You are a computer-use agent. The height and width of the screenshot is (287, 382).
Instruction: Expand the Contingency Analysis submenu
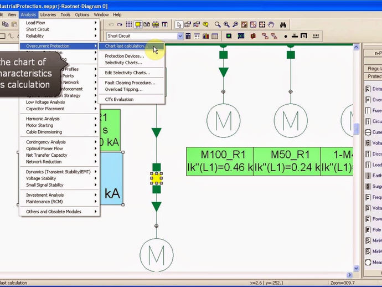click(59, 142)
